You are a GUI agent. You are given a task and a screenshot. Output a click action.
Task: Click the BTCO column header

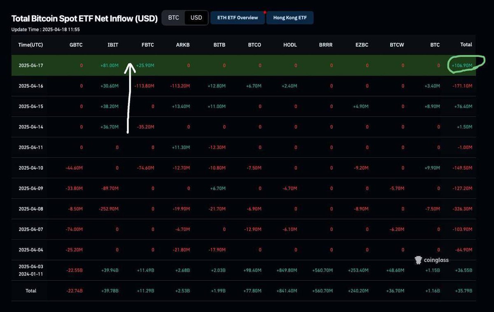click(254, 45)
